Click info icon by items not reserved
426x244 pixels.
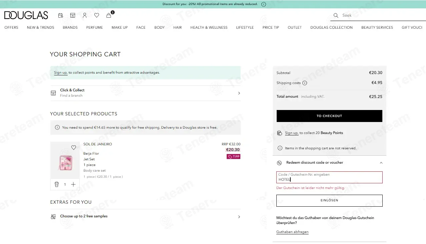pos(280,148)
